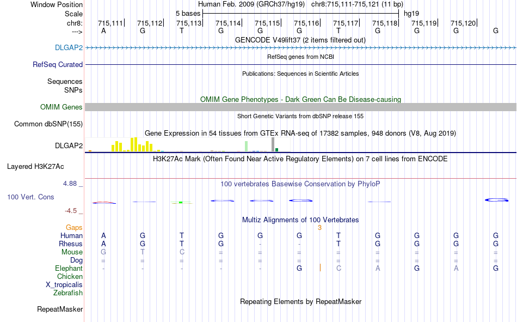Viewport: 517px width, 322px height.
Task: Click the hg19 label beside scale bar
Action: coord(411,14)
